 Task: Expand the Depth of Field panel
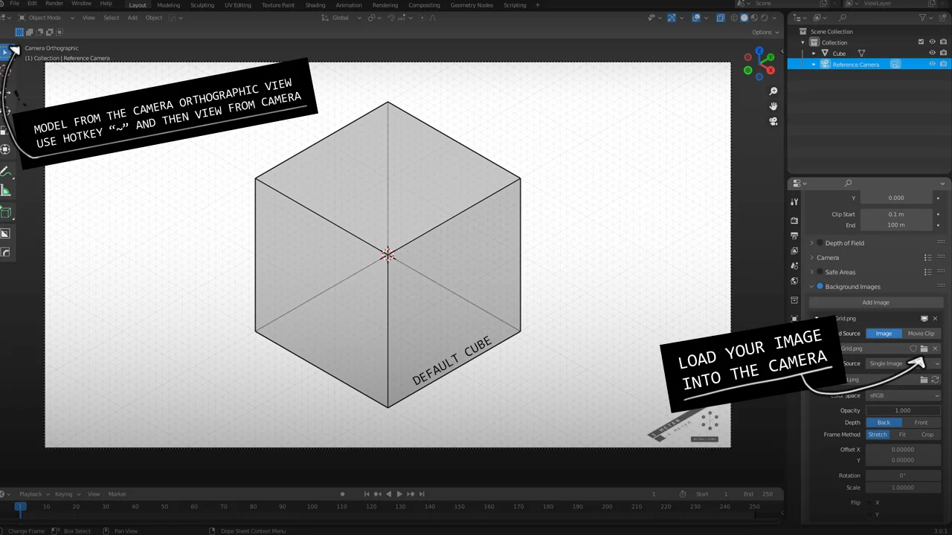click(812, 242)
